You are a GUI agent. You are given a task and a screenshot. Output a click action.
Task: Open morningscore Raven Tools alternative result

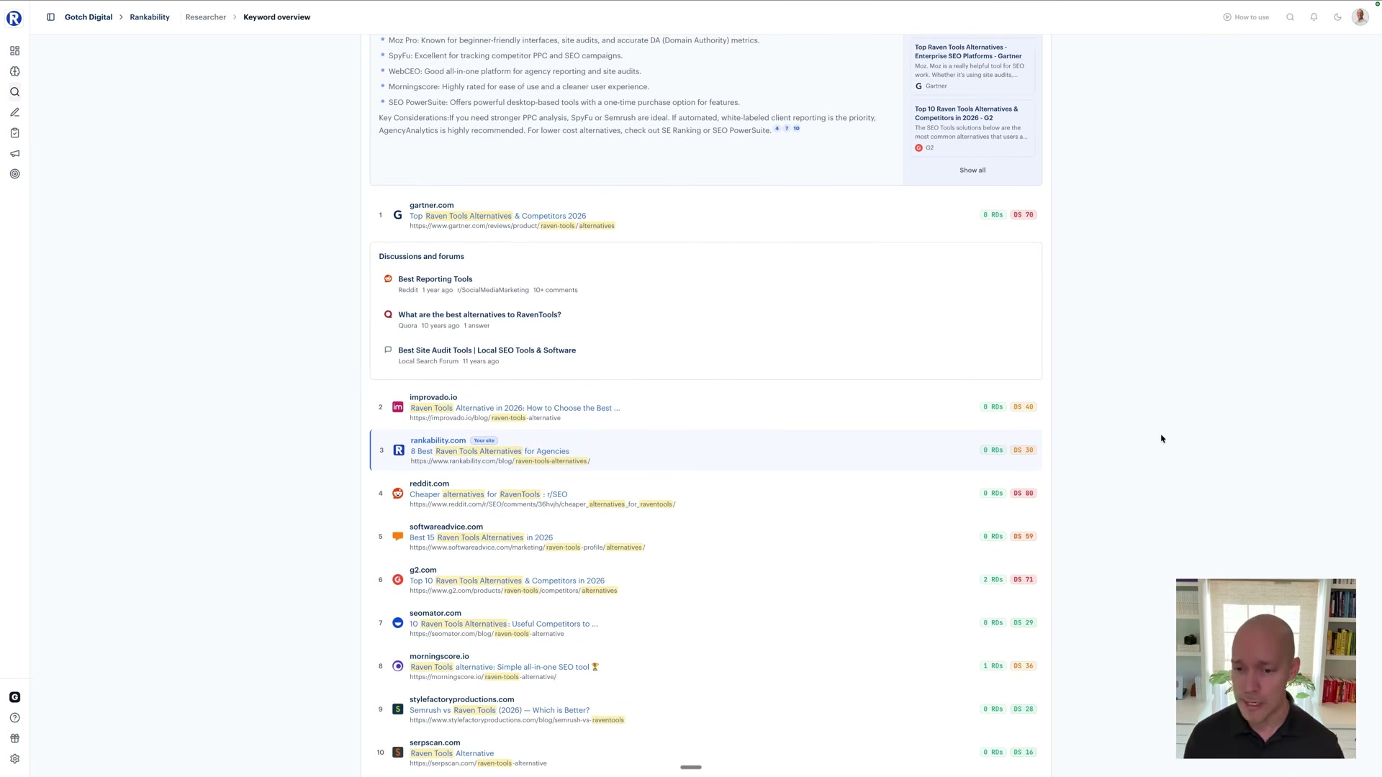pyautogui.click(x=504, y=667)
